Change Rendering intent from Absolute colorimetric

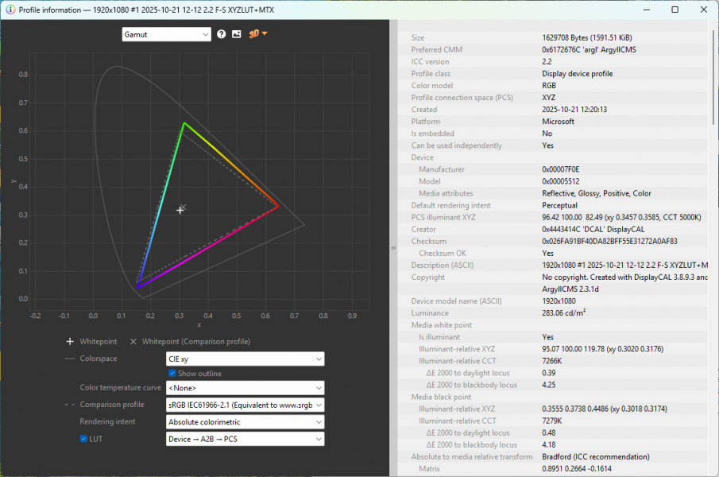[245, 422]
